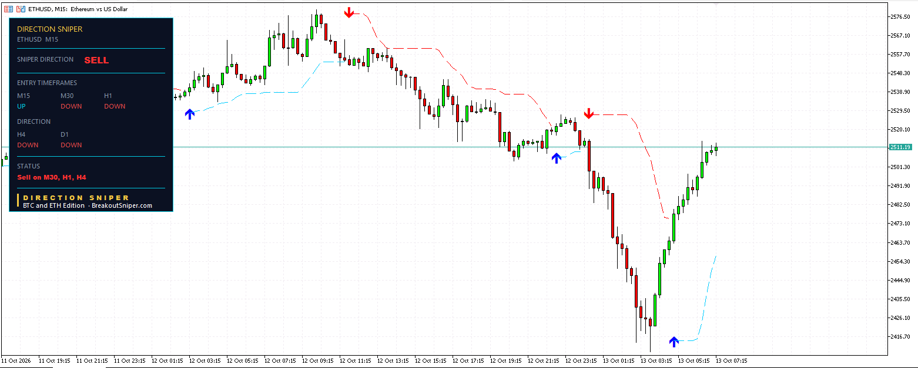Select the blue buy arrow beside the dark panel
The height and width of the screenshot is (368, 918).
[x=189, y=114]
